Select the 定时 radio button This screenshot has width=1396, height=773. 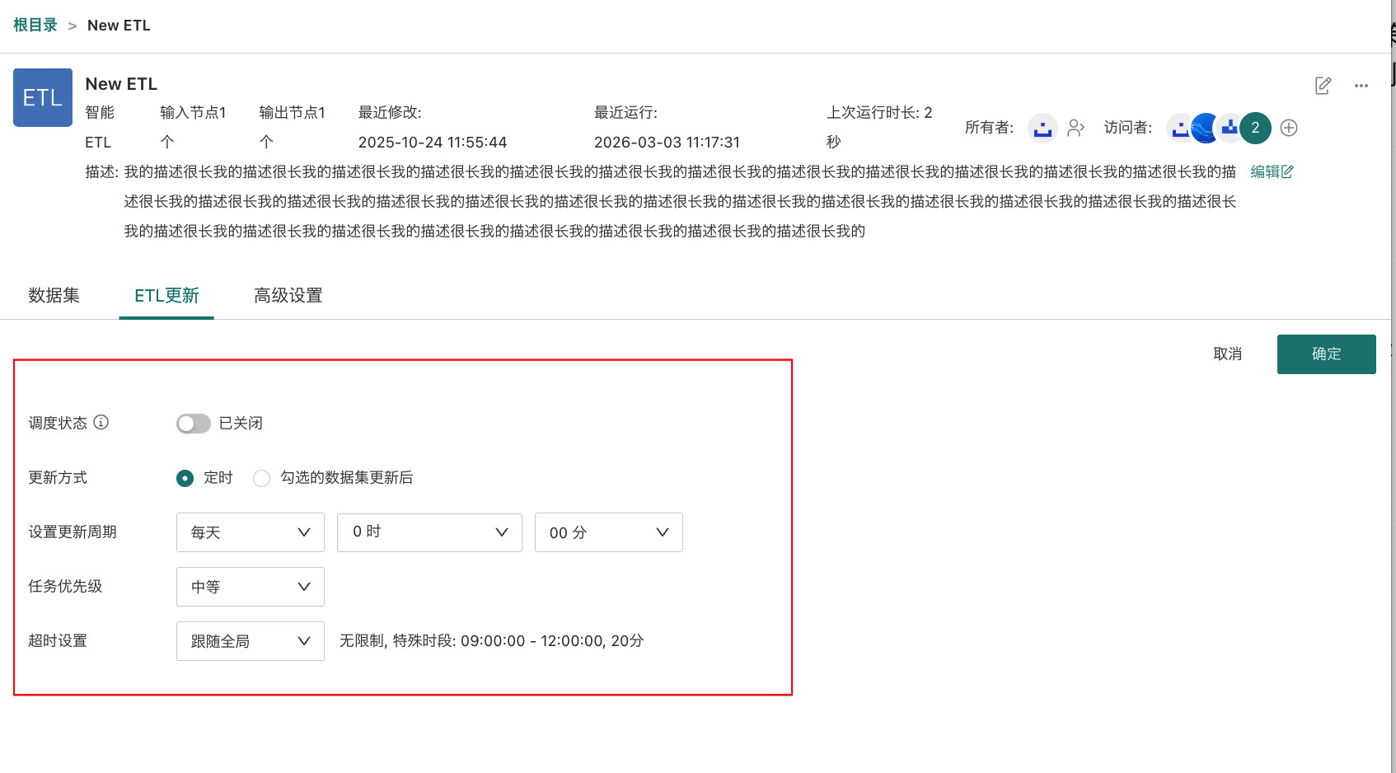(185, 478)
